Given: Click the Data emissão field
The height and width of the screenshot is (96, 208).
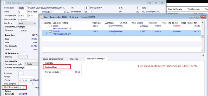Looking at the screenshot, I should pos(24,20).
